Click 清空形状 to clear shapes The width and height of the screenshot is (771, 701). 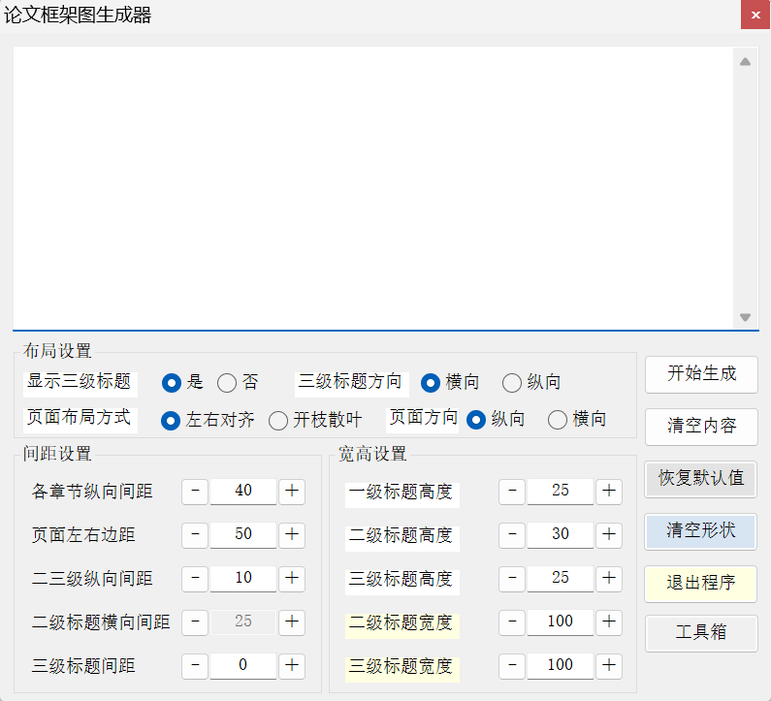coord(701,531)
